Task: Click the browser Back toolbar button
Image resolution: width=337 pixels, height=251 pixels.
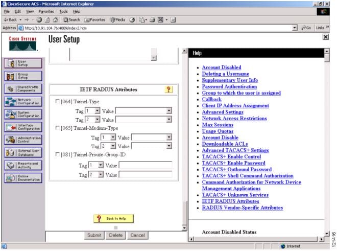Action: click(x=11, y=20)
